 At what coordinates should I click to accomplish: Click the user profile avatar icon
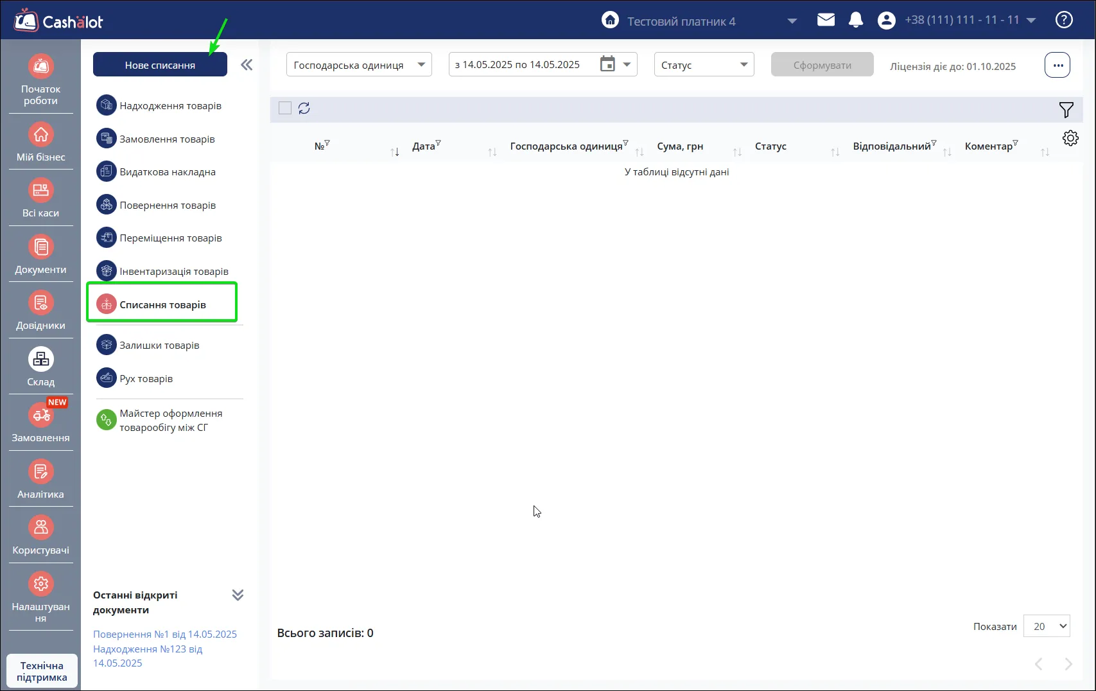[x=886, y=21]
